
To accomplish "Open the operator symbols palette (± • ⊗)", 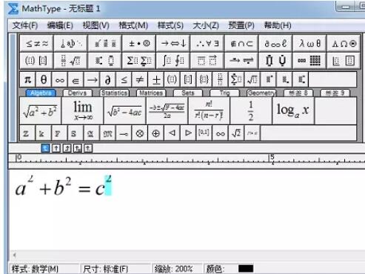I will pyautogui.click(x=139, y=44).
